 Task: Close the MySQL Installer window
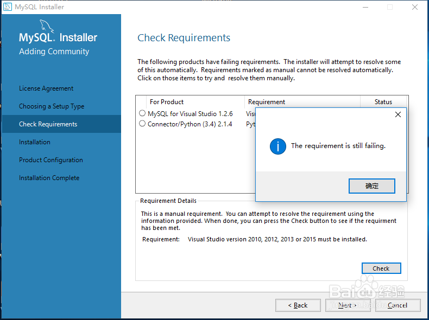click(415, 7)
